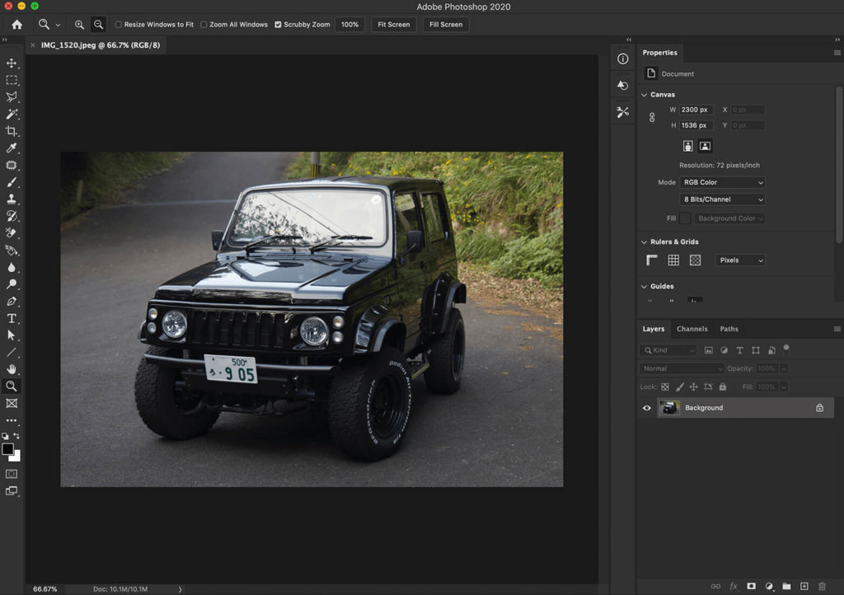This screenshot has height=595, width=844.
Task: Open the Background Color fill dropdown
Action: [729, 218]
